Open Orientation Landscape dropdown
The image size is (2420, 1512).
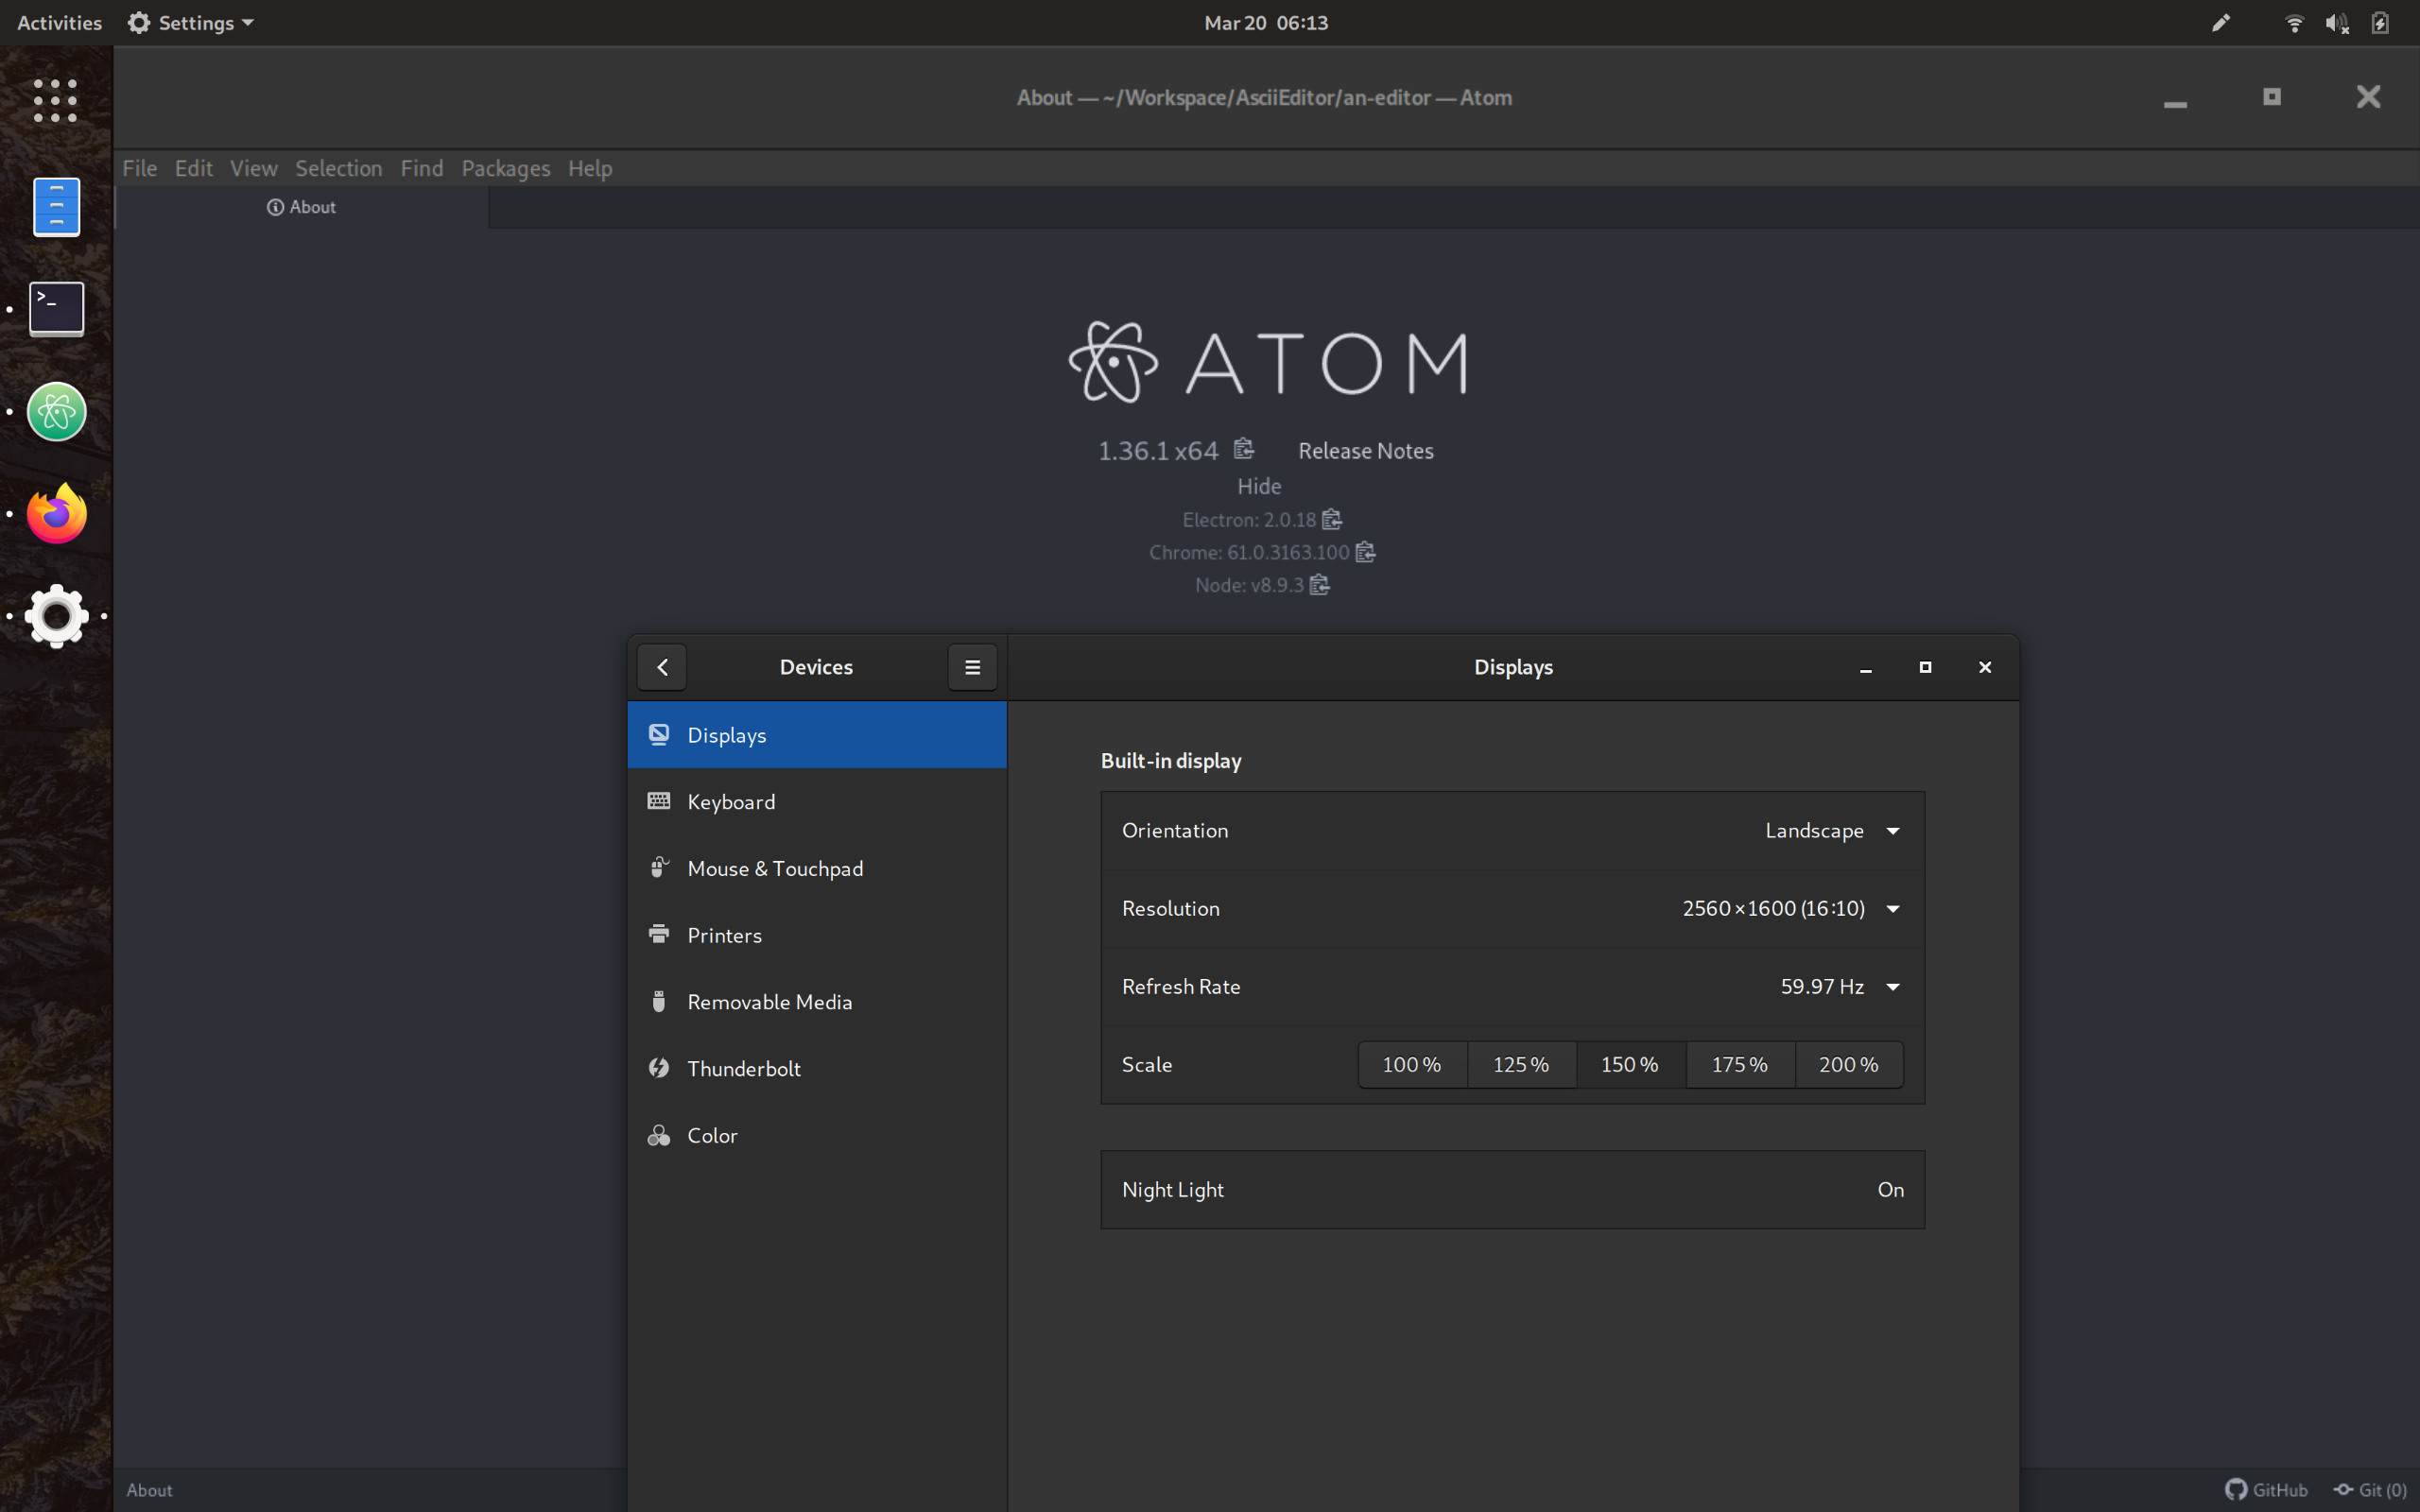(x=1831, y=831)
